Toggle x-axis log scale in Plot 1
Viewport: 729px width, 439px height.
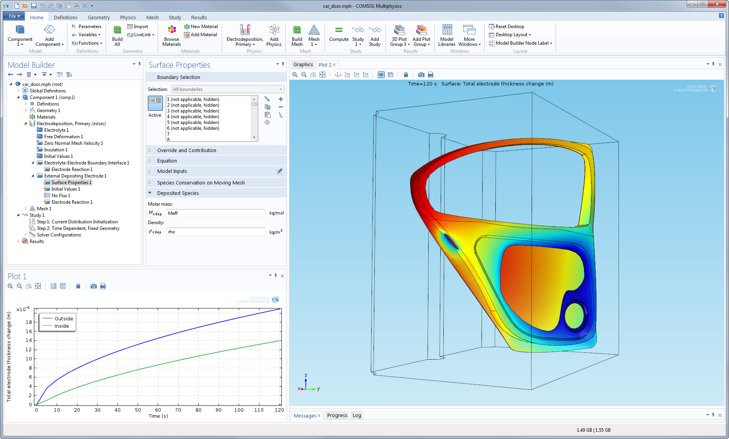pyautogui.click(x=54, y=286)
